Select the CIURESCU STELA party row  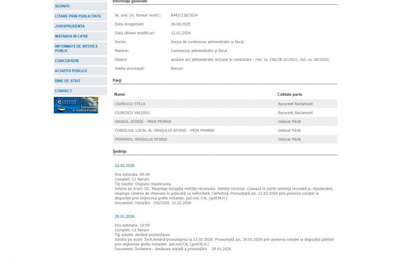click(130, 104)
